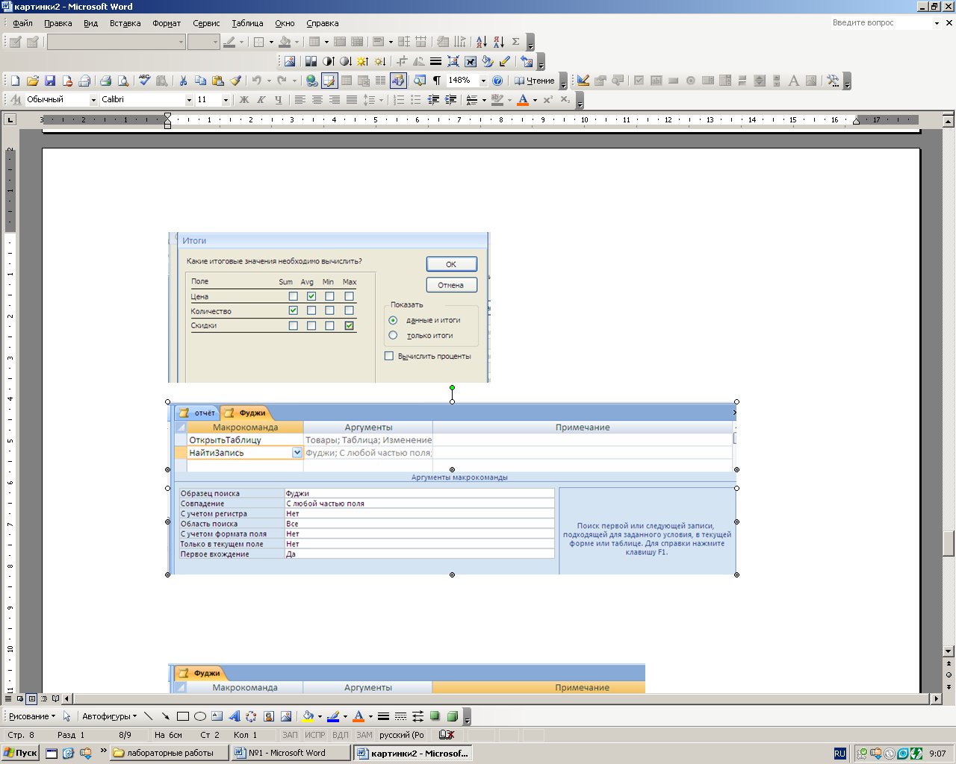This screenshot has width=956, height=764.
Task: Click the Design Mode icon on Forms toolbar
Action: pos(583,81)
